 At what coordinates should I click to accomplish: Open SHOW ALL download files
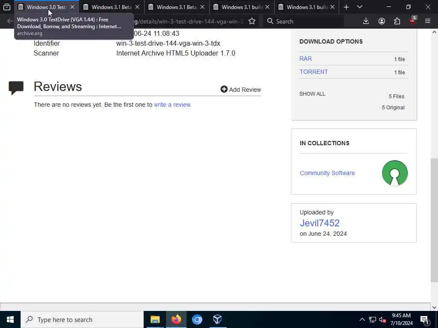[x=312, y=94]
